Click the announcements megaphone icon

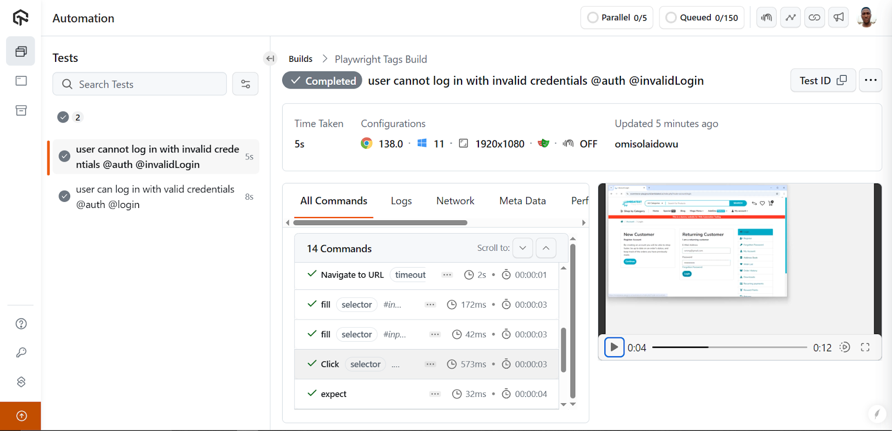(838, 18)
